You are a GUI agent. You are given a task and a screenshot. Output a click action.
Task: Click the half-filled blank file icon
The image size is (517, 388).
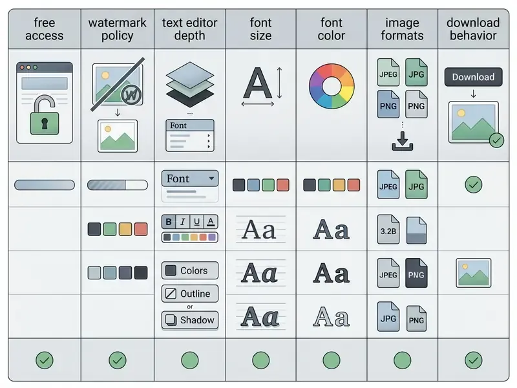[x=416, y=230]
